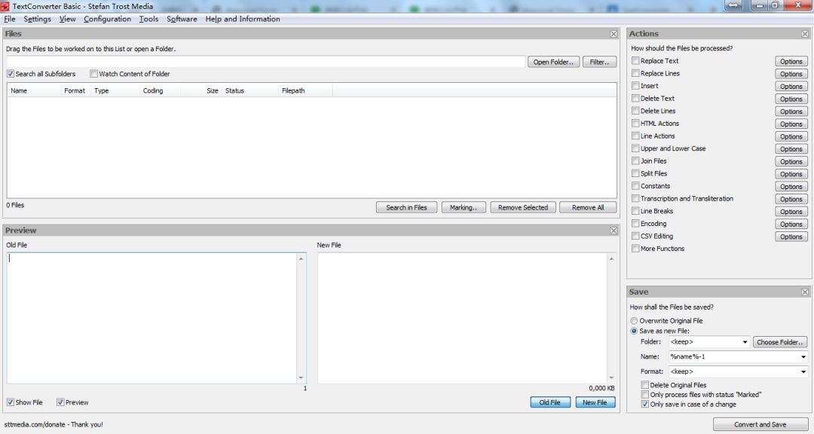Image resolution: width=814 pixels, height=434 pixels.
Task: Close the Save panel
Action: pyautogui.click(x=805, y=292)
